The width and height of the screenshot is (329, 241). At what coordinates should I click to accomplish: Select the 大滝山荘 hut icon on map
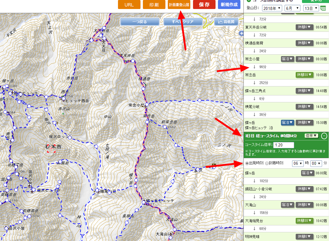171,234
